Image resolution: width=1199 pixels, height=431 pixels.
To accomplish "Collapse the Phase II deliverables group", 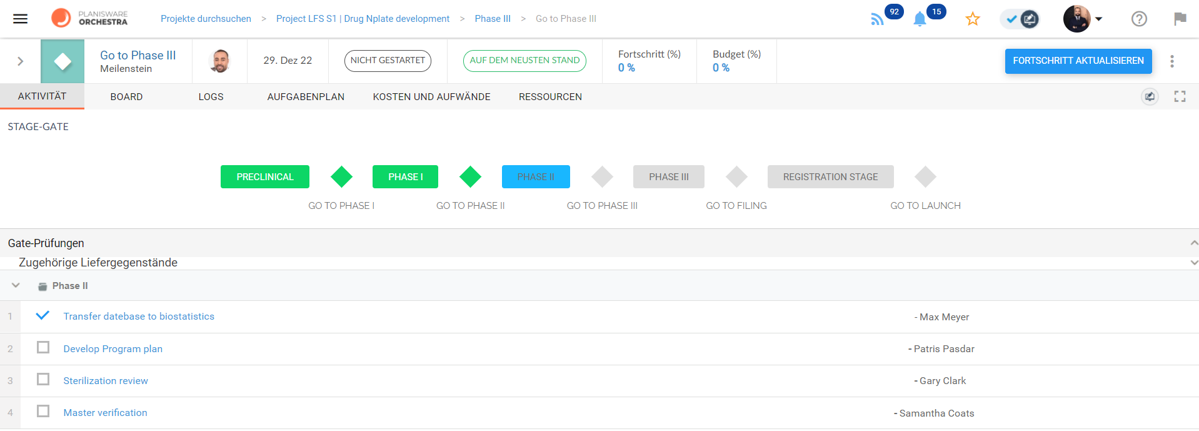I will [16, 286].
